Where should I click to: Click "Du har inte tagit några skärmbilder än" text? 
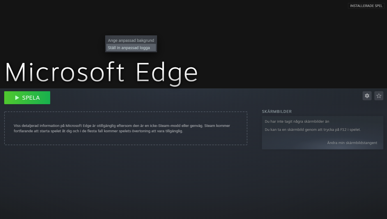[x=297, y=122]
